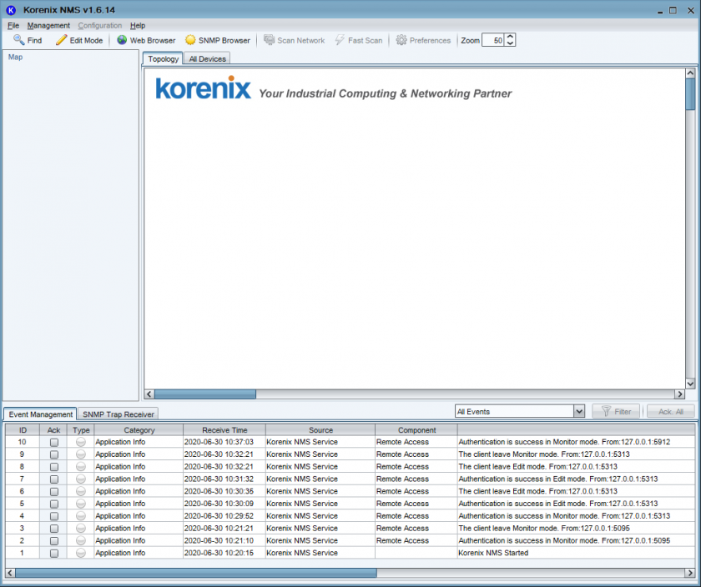
Task: Click topology scroll right arrow
Action: pyautogui.click(x=679, y=394)
